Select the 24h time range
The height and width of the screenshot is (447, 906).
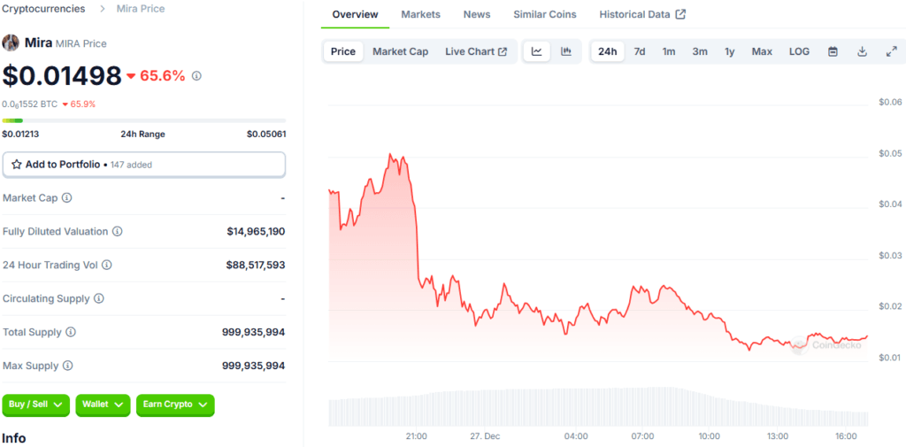coord(607,51)
